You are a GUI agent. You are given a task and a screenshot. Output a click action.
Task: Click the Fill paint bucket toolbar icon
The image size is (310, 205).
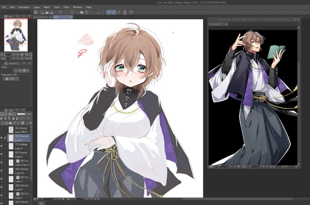[x=82, y=12]
